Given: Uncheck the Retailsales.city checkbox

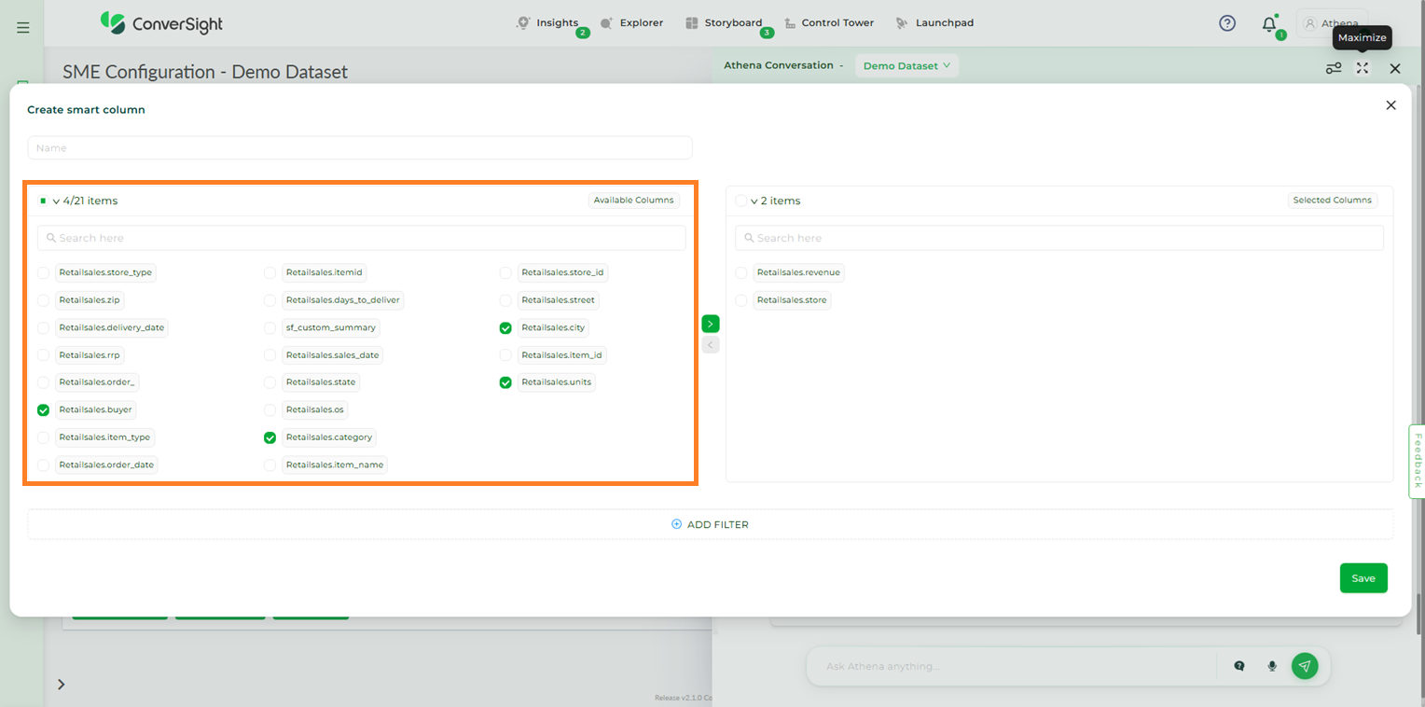Looking at the screenshot, I should pyautogui.click(x=505, y=328).
